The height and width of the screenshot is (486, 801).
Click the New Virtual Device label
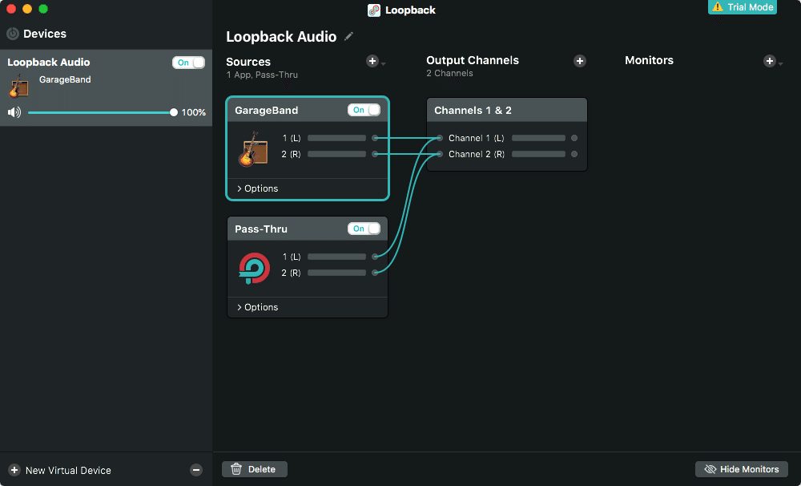[68, 470]
